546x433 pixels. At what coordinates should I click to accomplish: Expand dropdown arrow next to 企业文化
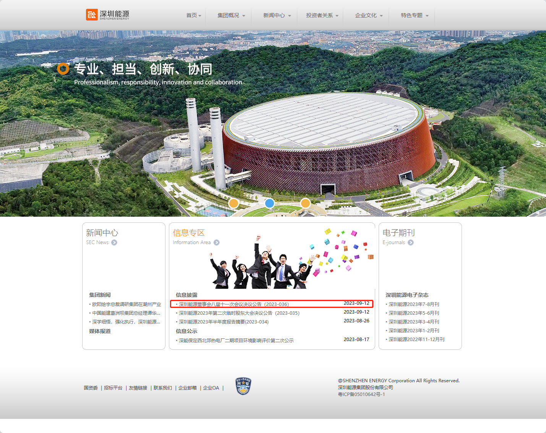pyautogui.click(x=381, y=16)
